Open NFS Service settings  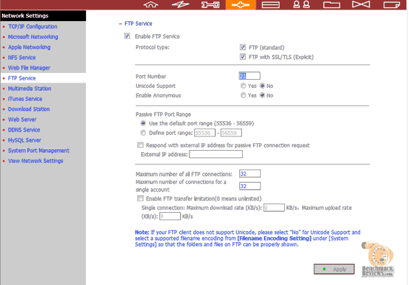point(22,57)
